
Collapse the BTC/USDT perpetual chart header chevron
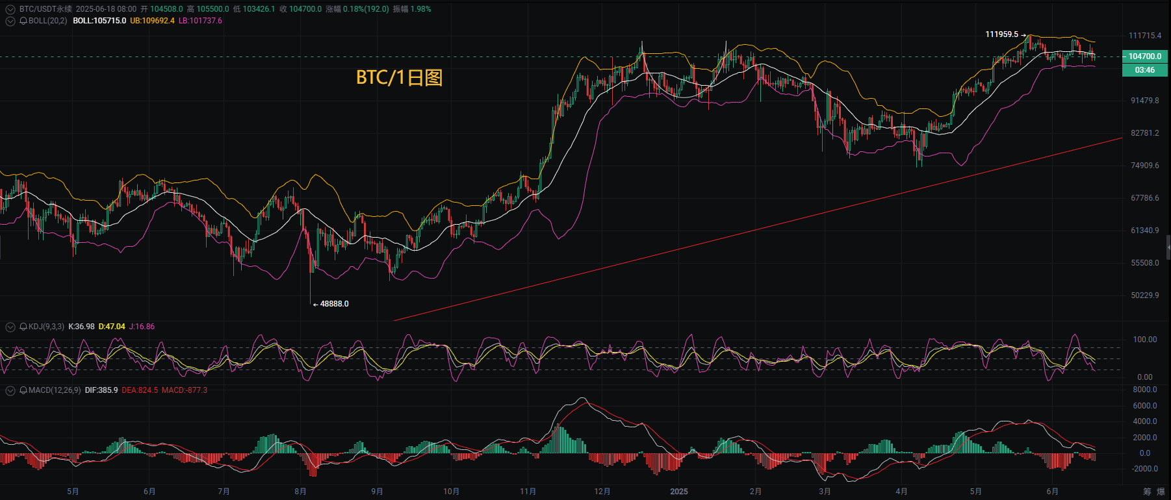tap(10, 9)
